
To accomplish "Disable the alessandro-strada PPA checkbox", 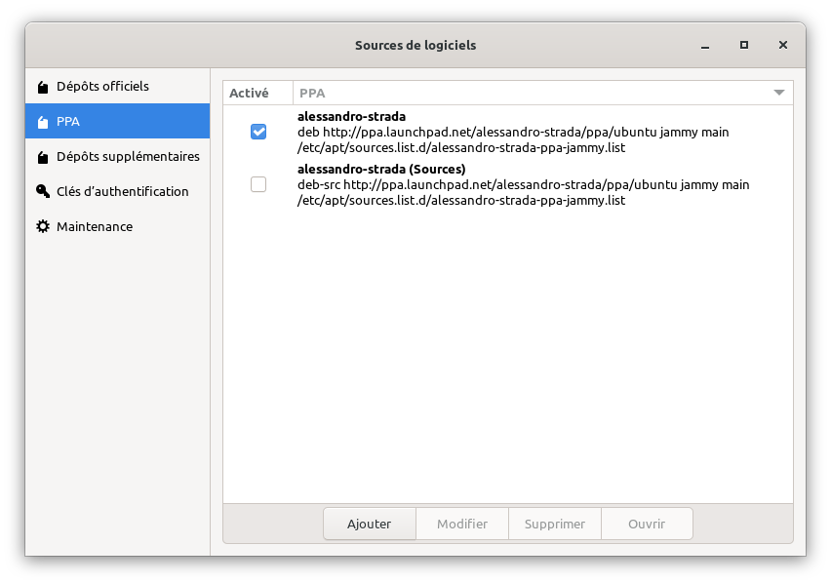I will coord(258,132).
